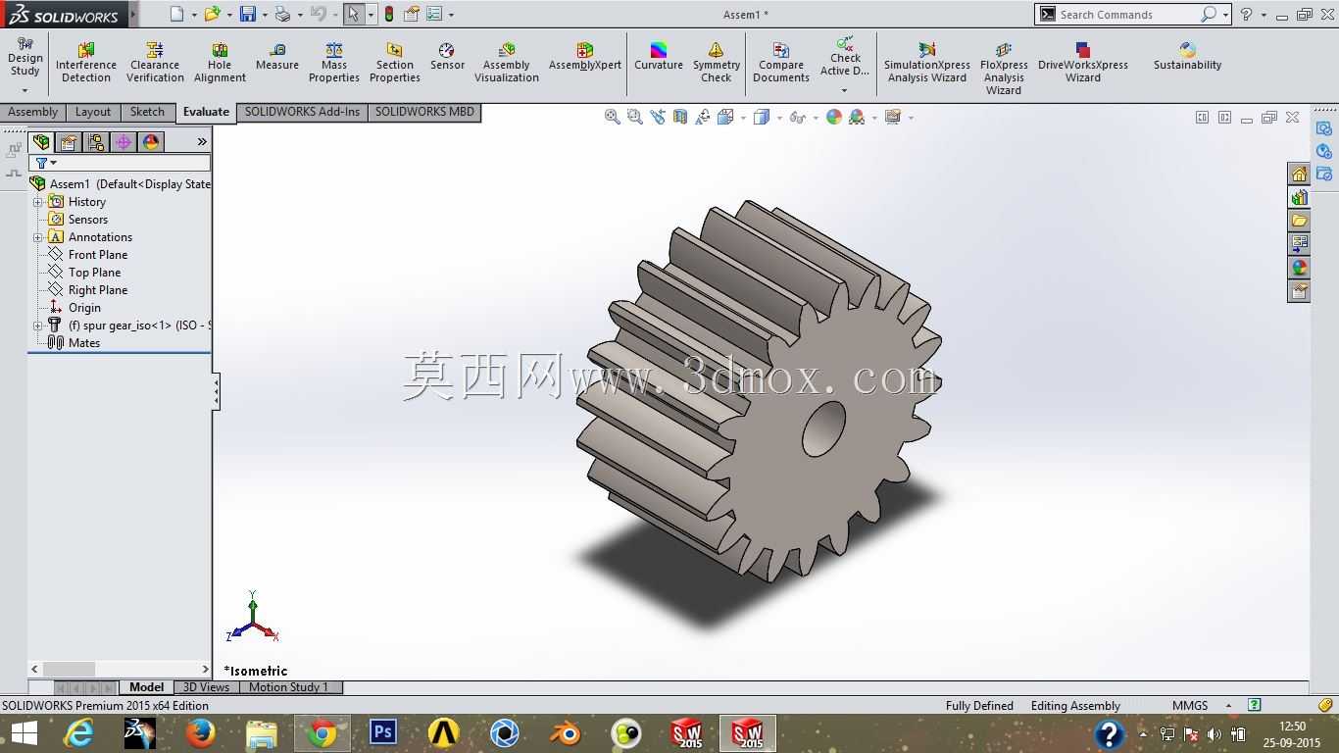The image size is (1339, 753).
Task: Open Design Library in the task pane
Action: click(1299, 197)
